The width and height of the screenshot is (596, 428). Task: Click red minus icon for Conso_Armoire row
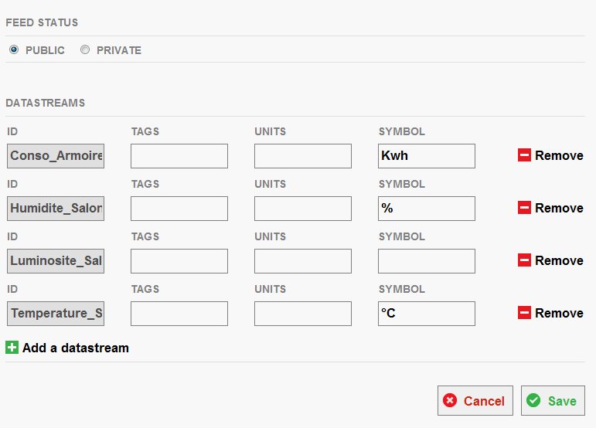click(x=524, y=155)
